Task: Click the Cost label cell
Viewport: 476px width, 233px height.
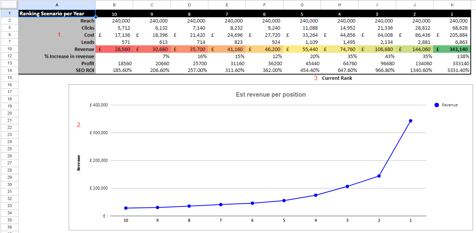Action: click(87, 34)
